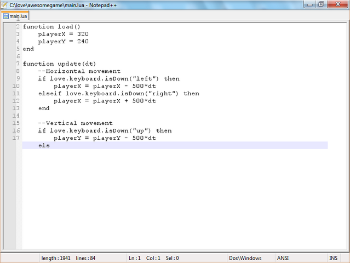Click the isDown("left") condition line
Screen dimensions: 350x263
pos(108,78)
